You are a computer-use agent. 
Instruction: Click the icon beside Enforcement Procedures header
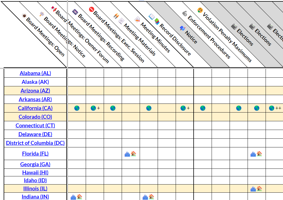coord(184,14)
